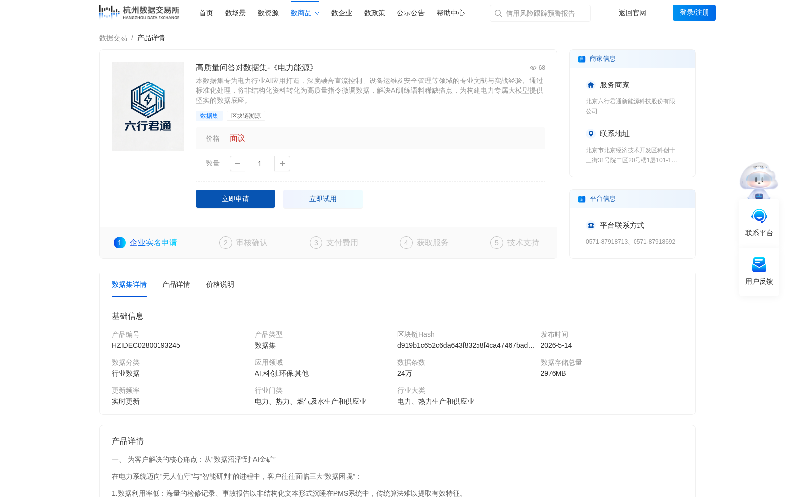Click the Hangzhou Data Exchange logo

click(139, 12)
